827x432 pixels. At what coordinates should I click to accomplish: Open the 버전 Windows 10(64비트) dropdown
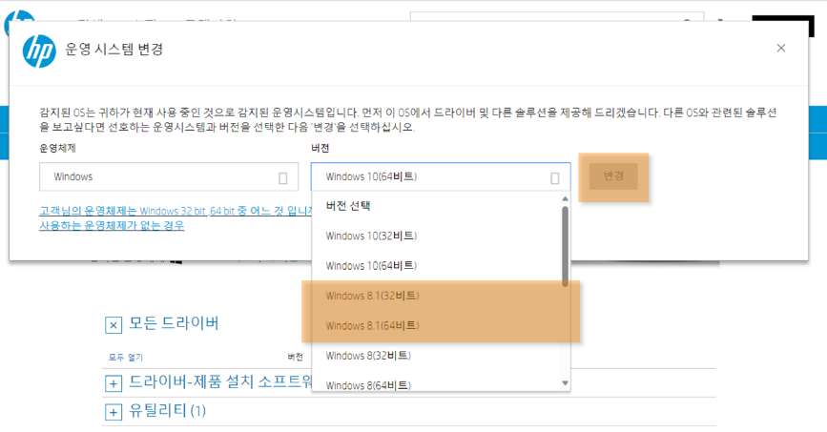441,176
